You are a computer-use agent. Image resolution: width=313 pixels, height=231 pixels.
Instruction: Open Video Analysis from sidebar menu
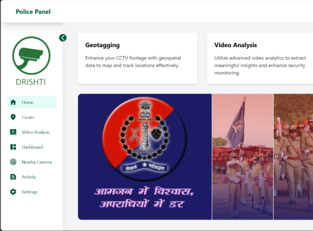[x=32, y=132]
